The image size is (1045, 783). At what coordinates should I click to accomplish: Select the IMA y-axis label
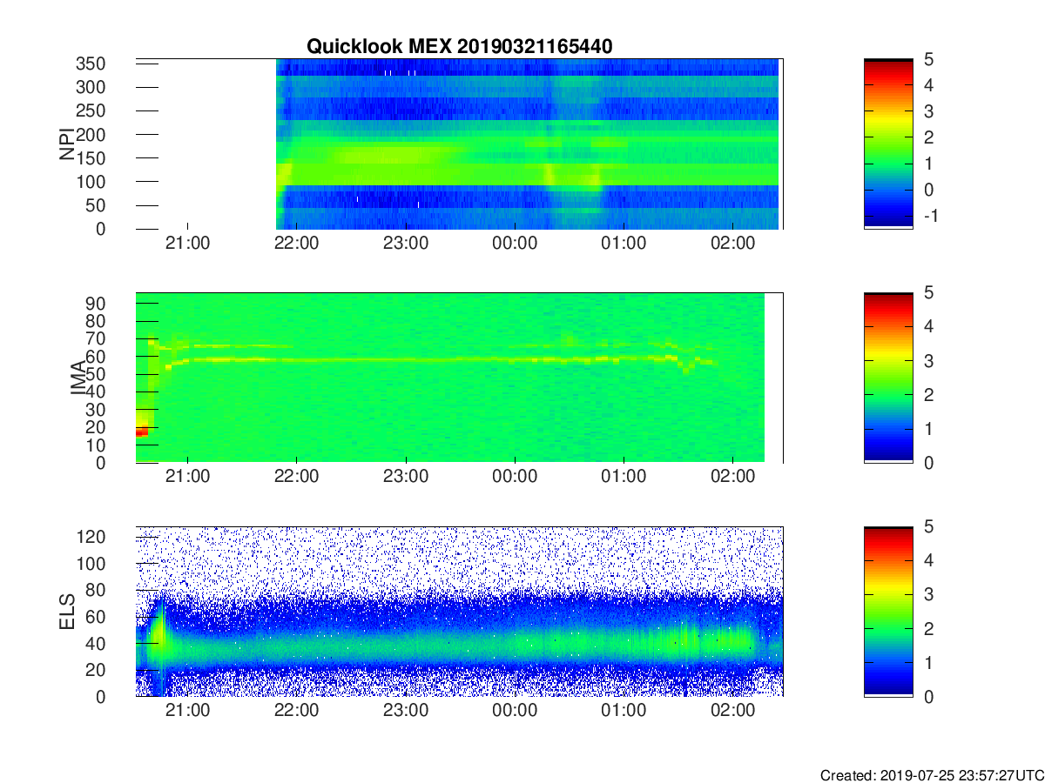78,378
